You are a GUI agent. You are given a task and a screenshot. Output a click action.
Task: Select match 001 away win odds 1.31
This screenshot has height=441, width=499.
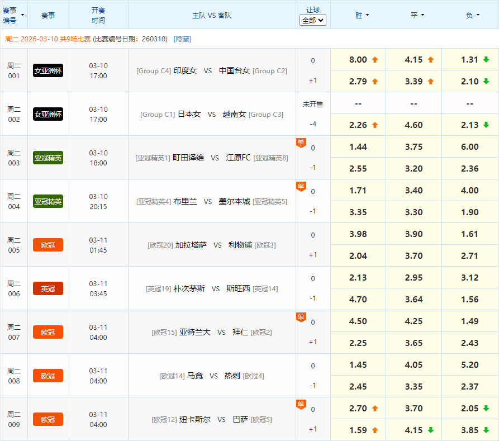tap(470, 60)
